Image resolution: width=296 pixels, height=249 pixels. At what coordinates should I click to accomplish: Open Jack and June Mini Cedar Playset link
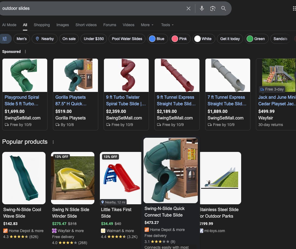(x=277, y=100)
